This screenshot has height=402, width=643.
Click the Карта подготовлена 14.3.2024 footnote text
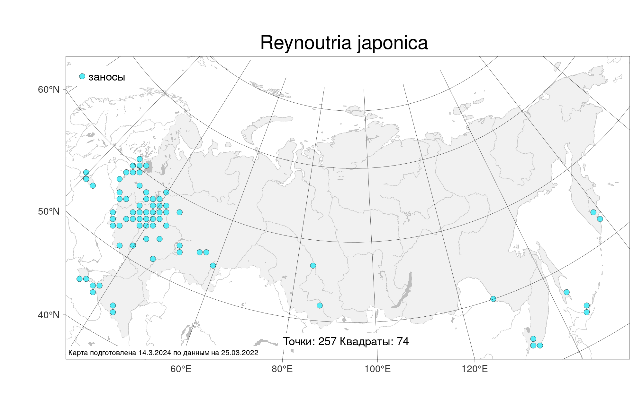pos(163,353)
